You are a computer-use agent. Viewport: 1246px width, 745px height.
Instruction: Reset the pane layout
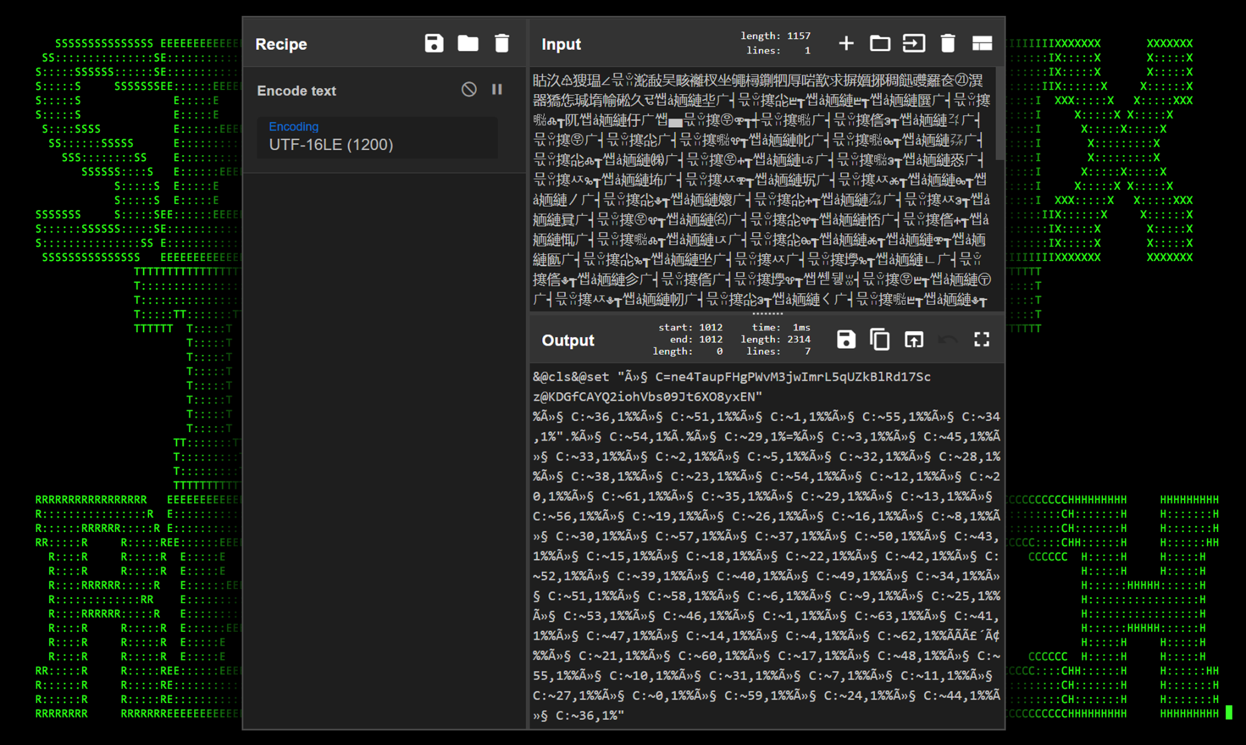pyautogui.click(x=982, y=43)
